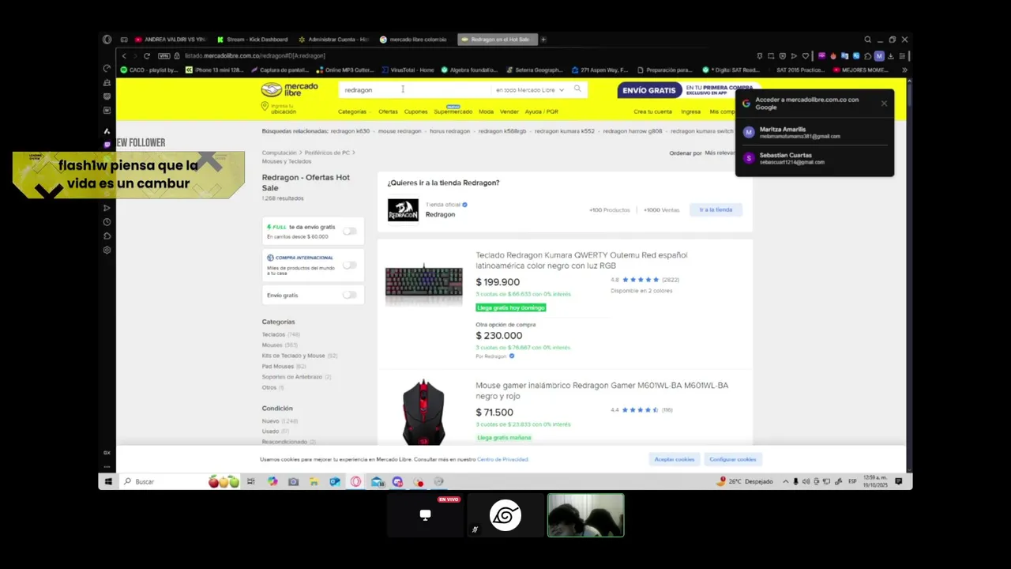
Task: Switch to the 'Stream - Kick Dashboard' tab
Action: pos(253,40)
